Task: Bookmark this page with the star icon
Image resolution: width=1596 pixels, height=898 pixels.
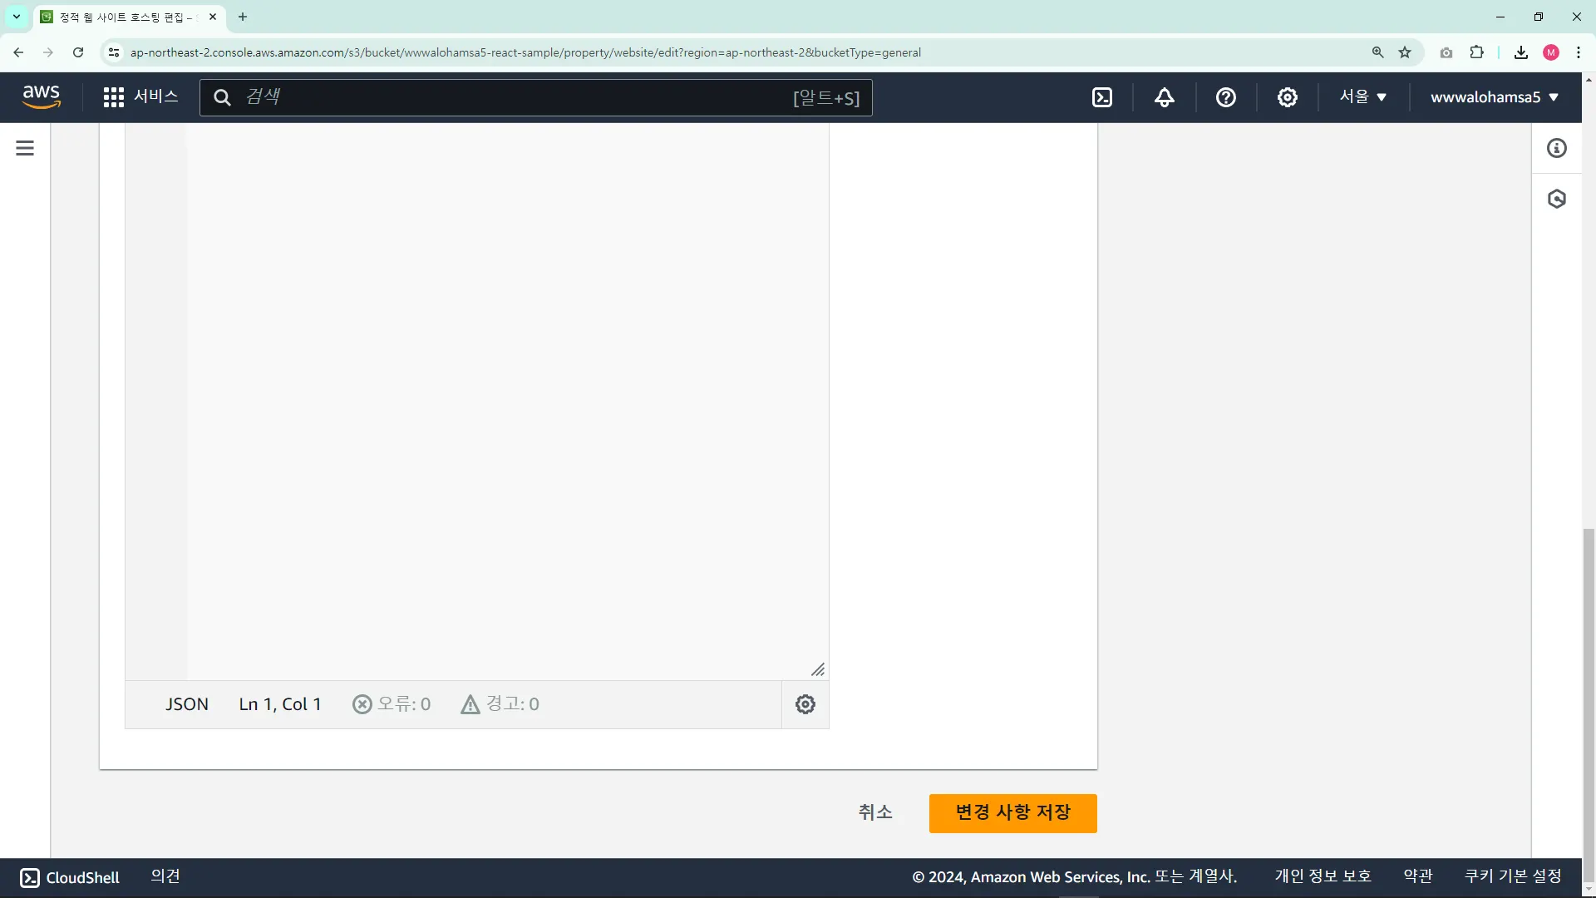Action: coord(1405,52)
